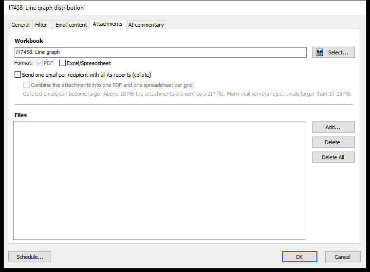Click inside the Files list box
The height and width of the screenshot is (272, 370).
tap(159, 180)
